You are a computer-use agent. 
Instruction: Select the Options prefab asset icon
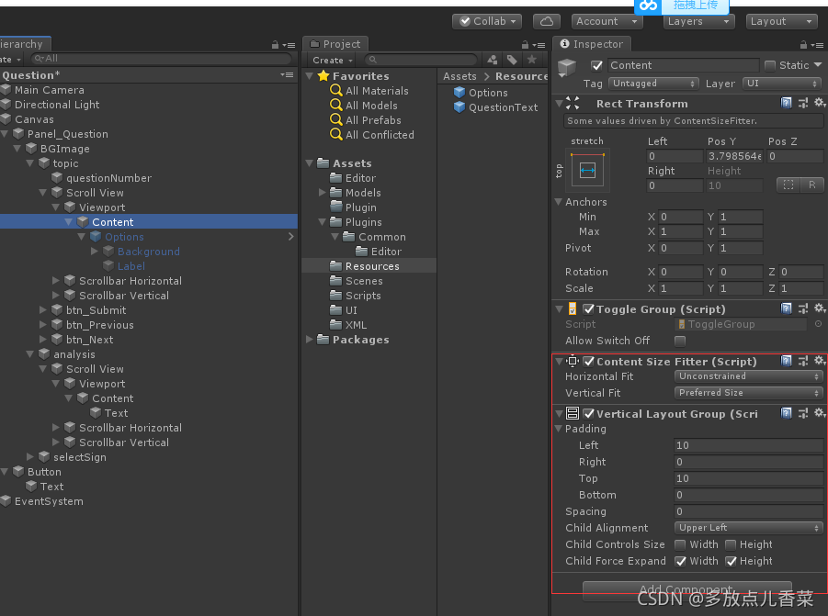459,93
